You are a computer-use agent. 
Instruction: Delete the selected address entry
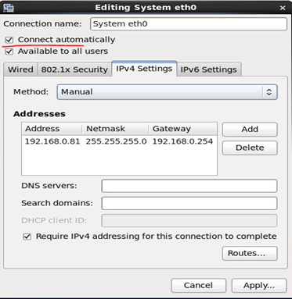coord(250,148)
